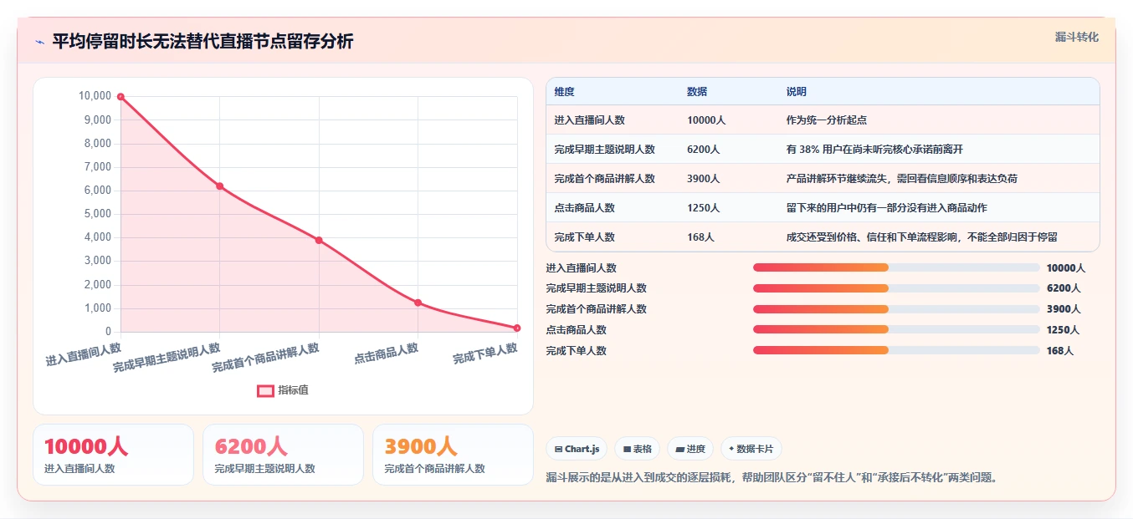1133x519 pixels.
Task: Open the 3900人 data card
Action: pyautogui.click(x=453, y=455)
